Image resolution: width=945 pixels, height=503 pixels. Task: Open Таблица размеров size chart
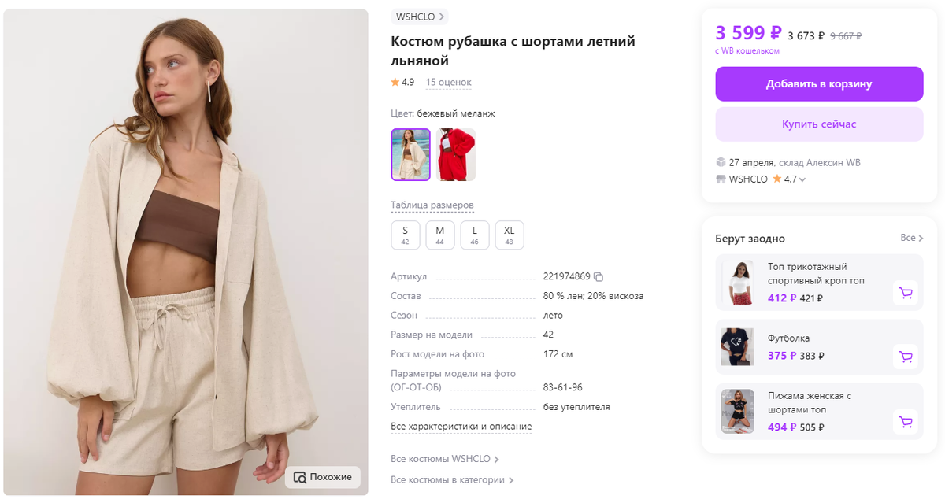[x=432, y=205]
